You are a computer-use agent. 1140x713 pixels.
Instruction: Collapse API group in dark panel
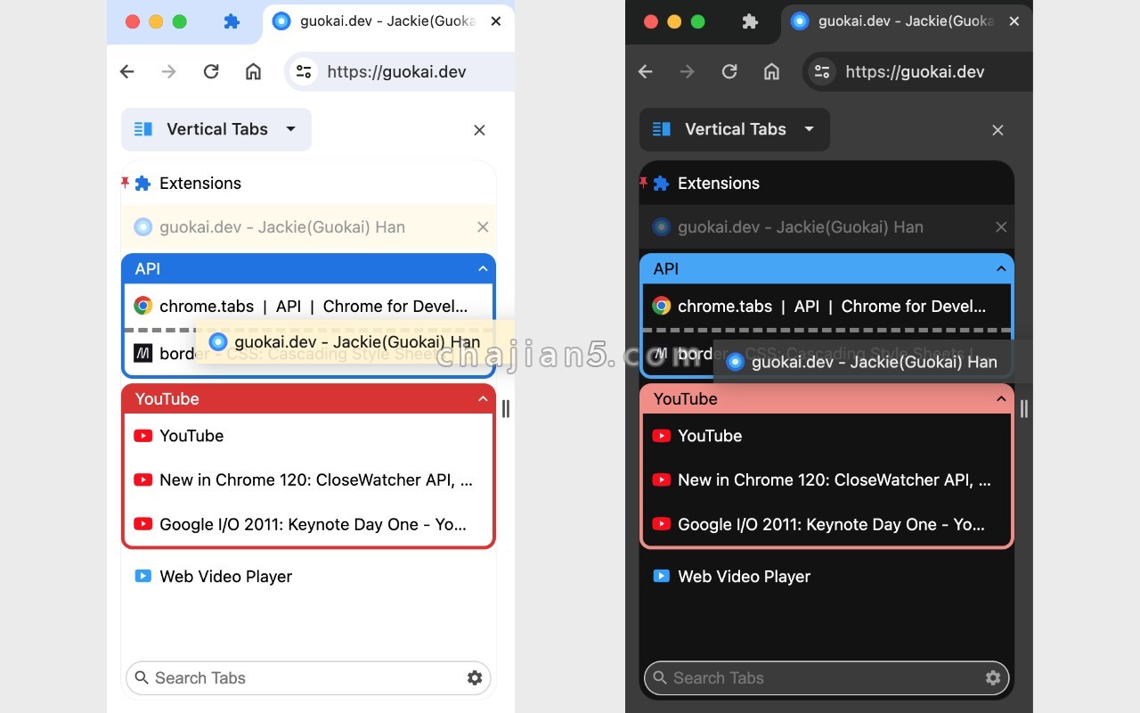tap(1001, 268)
